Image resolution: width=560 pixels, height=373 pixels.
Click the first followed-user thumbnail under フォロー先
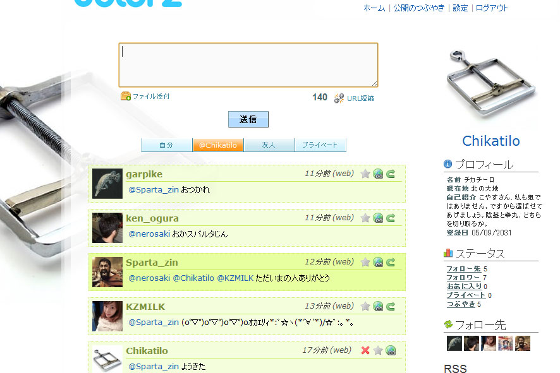454,343
